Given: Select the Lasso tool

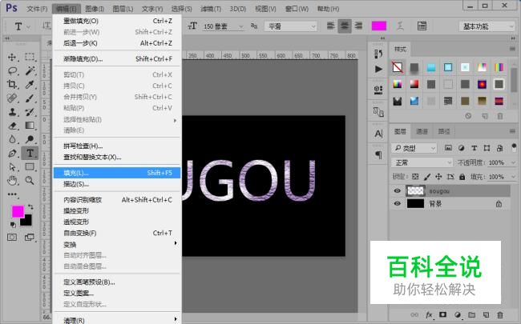Looking at the screenshot, I should click(x=12, y=70).
